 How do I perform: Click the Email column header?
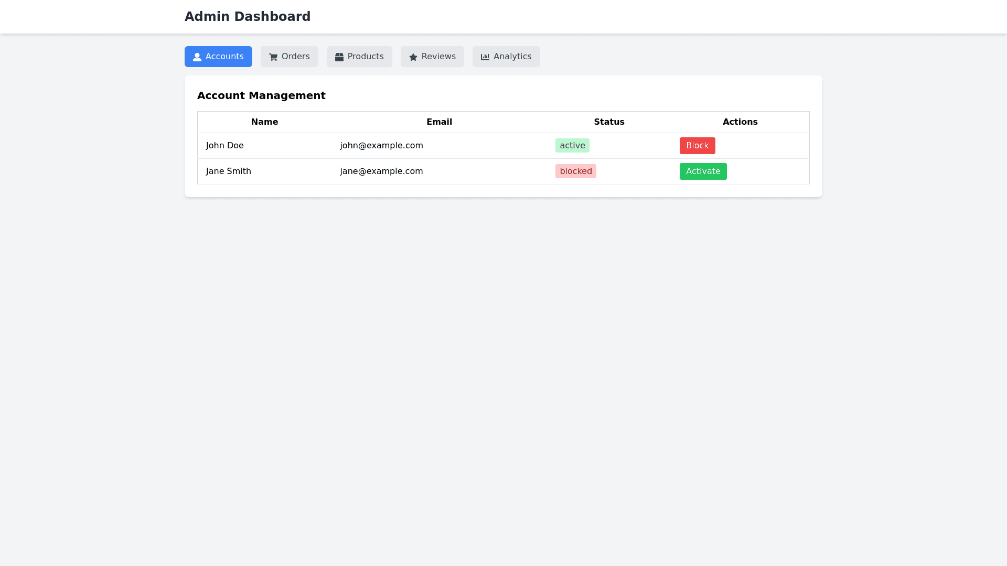click(x=439, y=122)
